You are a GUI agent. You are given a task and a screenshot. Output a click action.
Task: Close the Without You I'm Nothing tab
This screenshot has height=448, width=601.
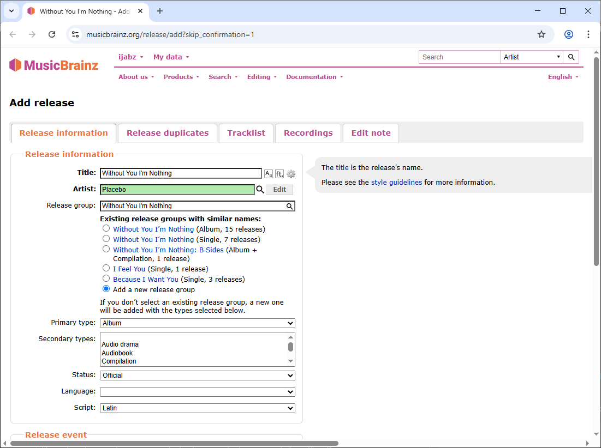140,11
